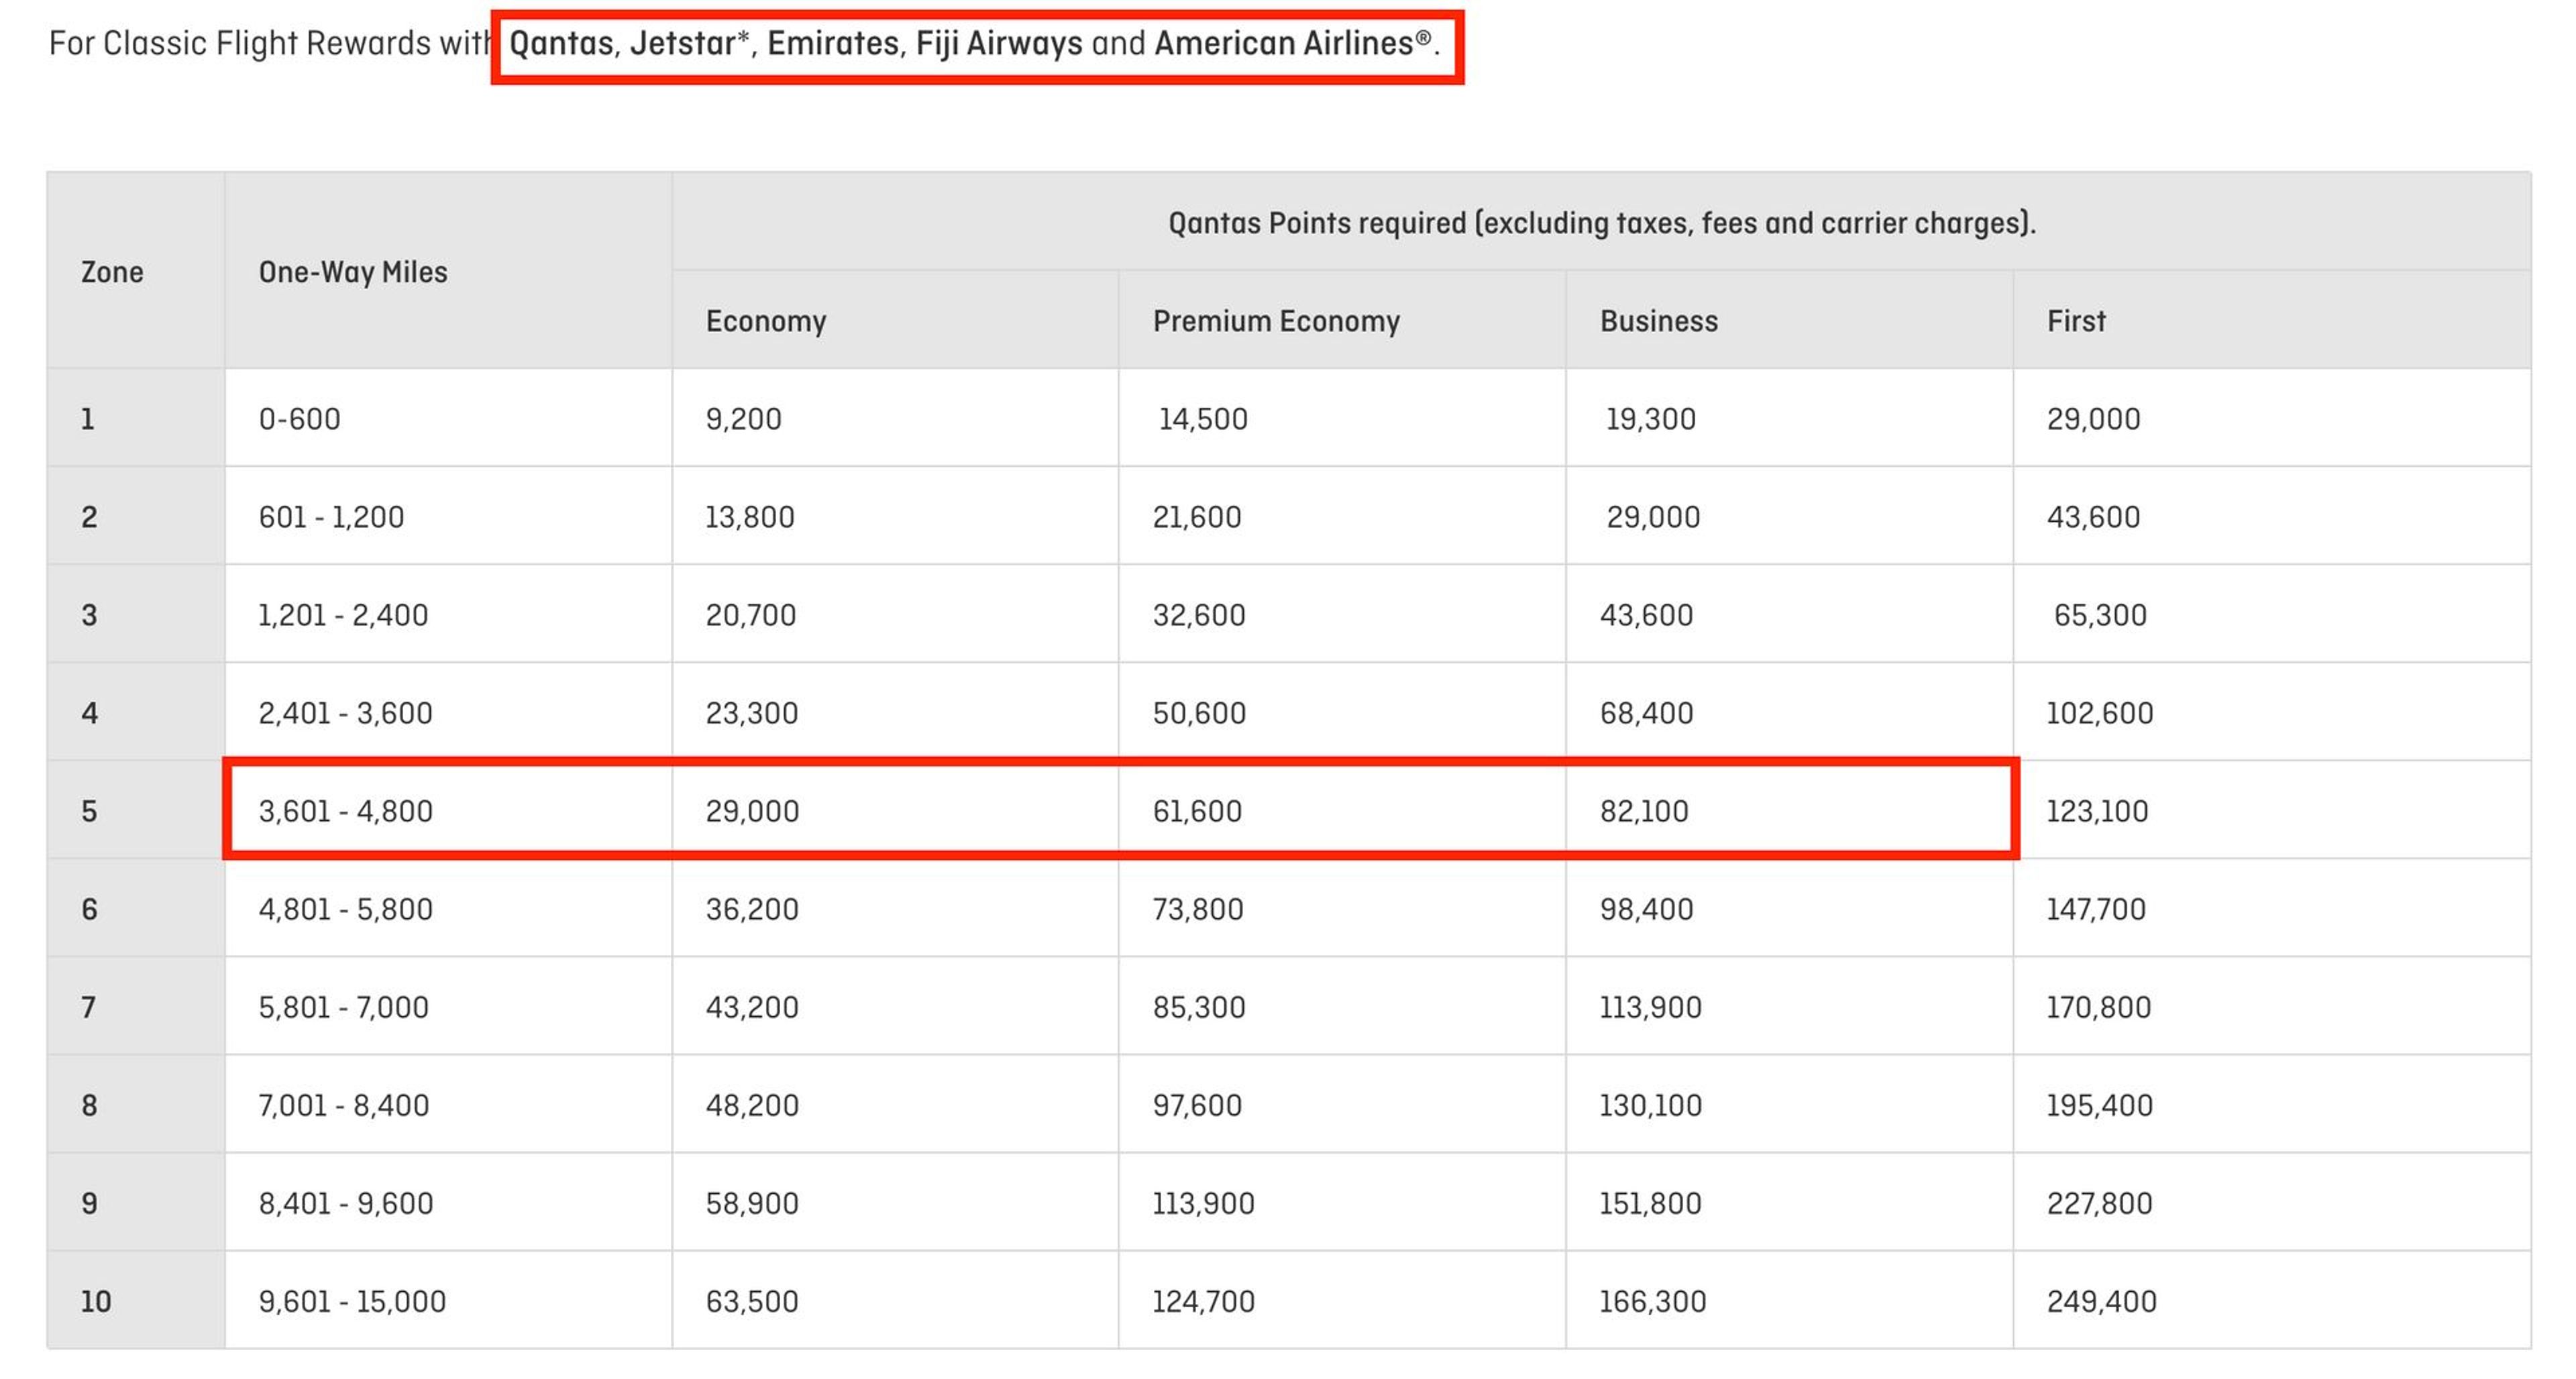Click the 98,400 Business cell
2576x1379 pixels.
[1789, 908]
